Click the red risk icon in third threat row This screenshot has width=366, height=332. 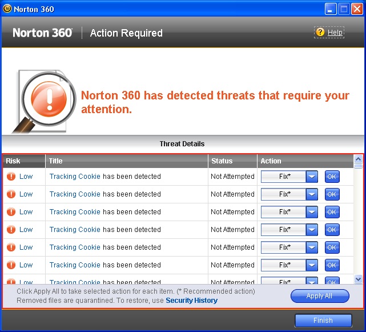pyautogui.click(x=11, y=212)
